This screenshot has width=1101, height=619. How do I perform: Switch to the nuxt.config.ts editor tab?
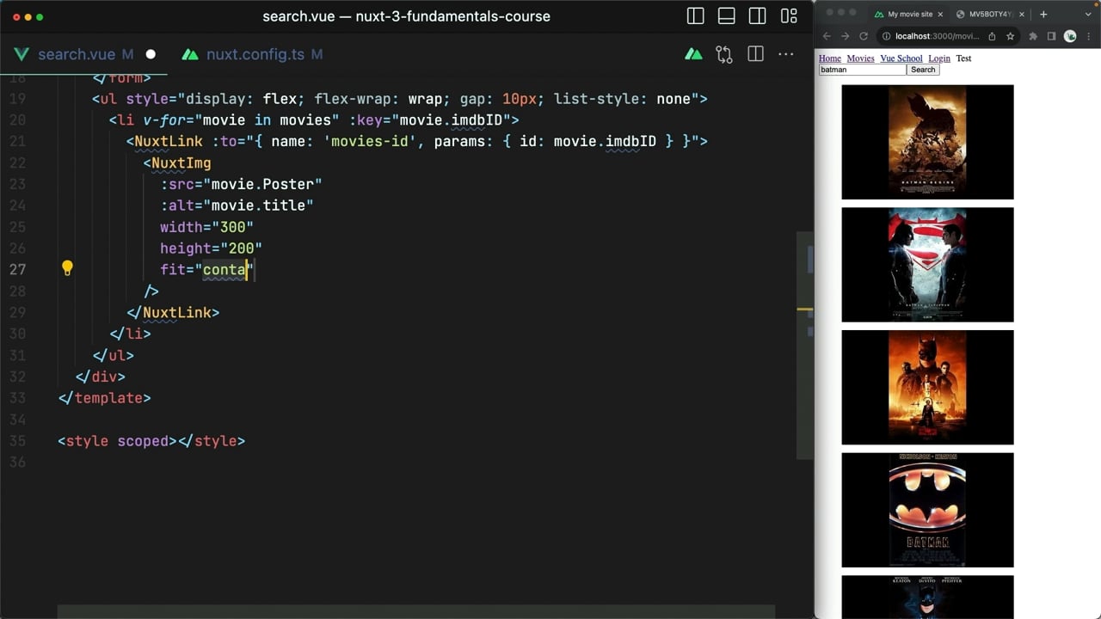(x=255, y=54)
